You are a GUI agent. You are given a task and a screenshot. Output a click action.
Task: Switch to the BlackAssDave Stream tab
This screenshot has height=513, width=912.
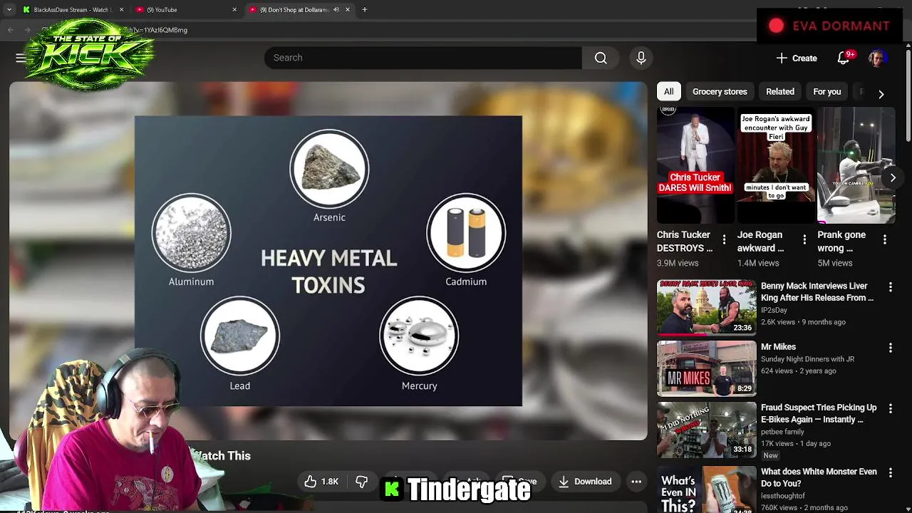(x=71, y=9)
